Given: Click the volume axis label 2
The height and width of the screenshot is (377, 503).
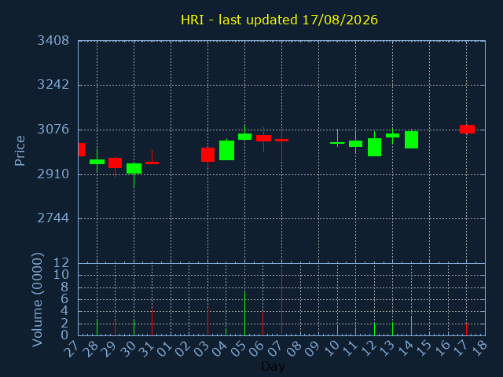Looking at the screenshot, I should pyautogui.click(x=64, y=323).
